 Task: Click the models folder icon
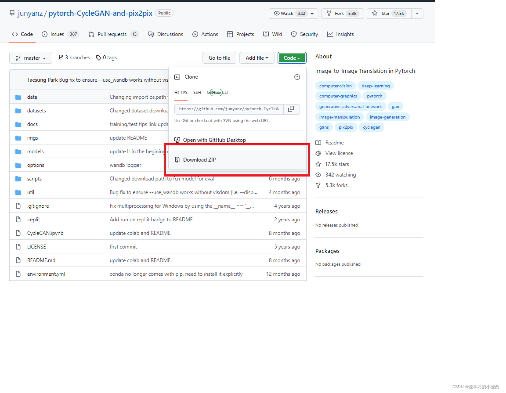(x=18, y=151)
